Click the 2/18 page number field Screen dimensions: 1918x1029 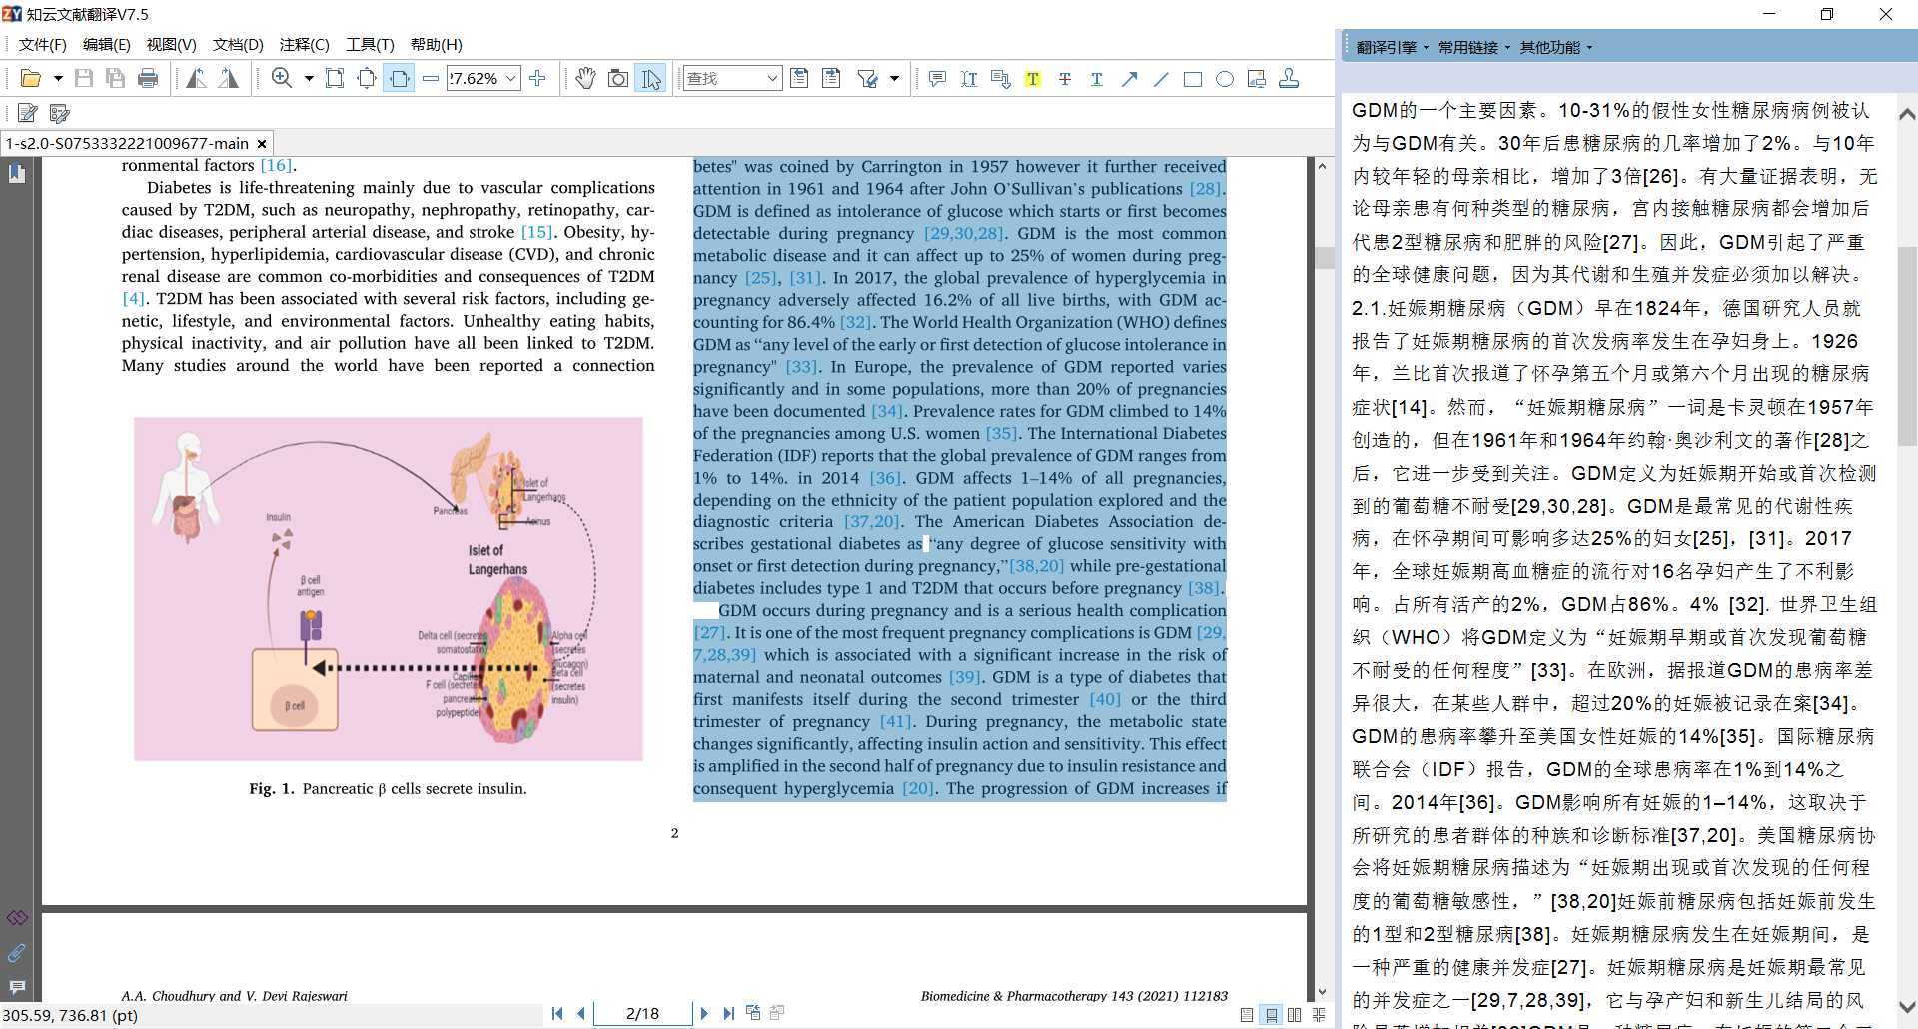coord(642,1014)
